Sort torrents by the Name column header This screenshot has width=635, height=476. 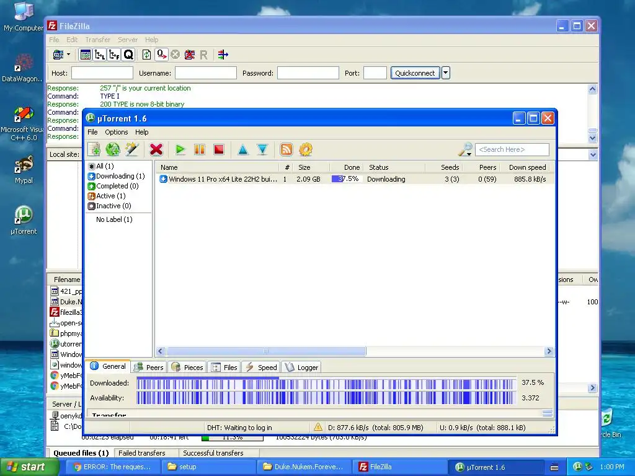[218, 167]
